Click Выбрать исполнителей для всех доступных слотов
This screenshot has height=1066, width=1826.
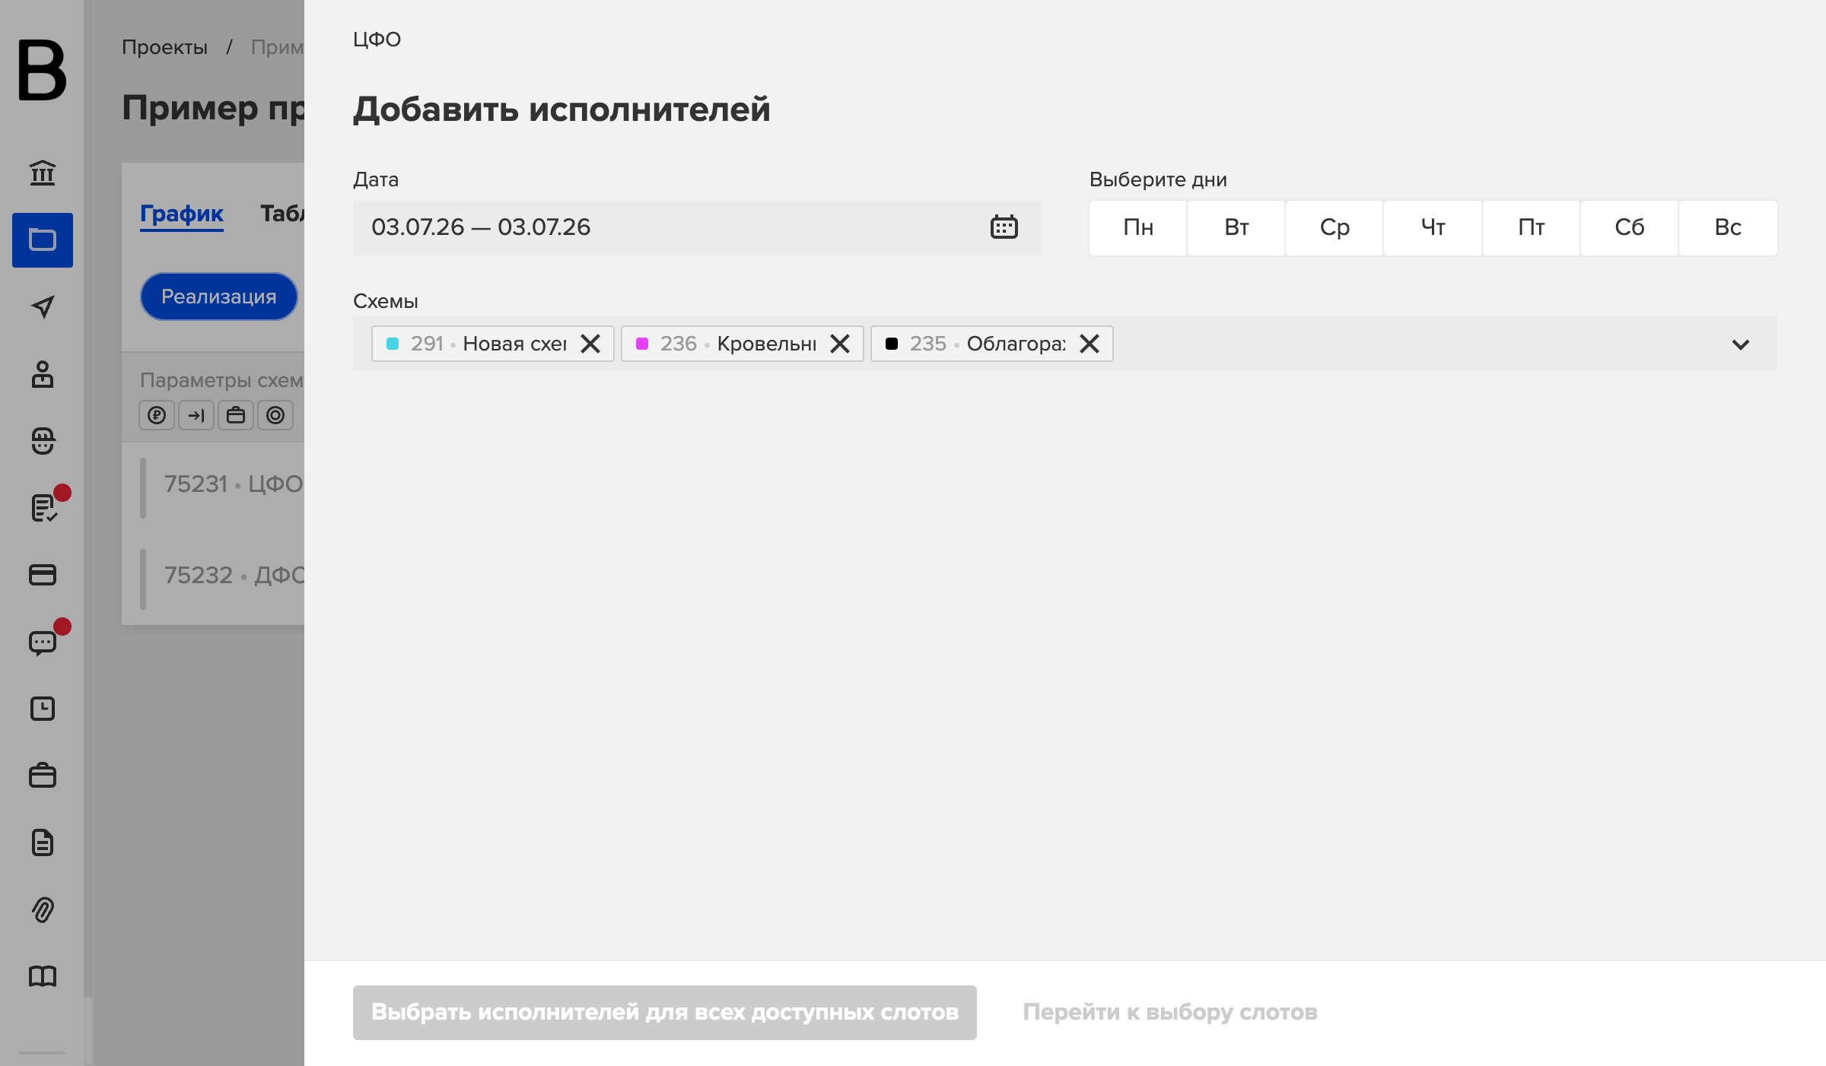click(x=665, y=1013)
